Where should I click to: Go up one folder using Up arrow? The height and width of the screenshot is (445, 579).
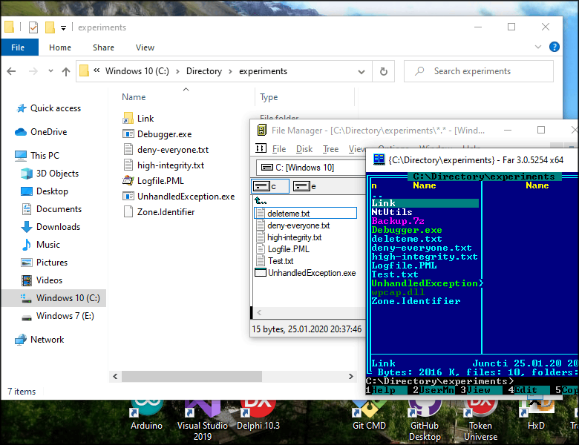65,72
